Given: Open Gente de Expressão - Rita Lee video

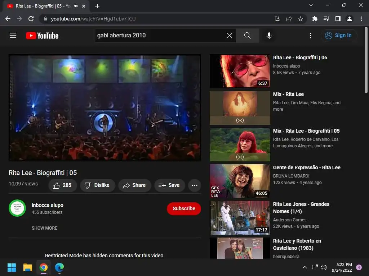Looking at the screenshot, I should pos(307,167).
